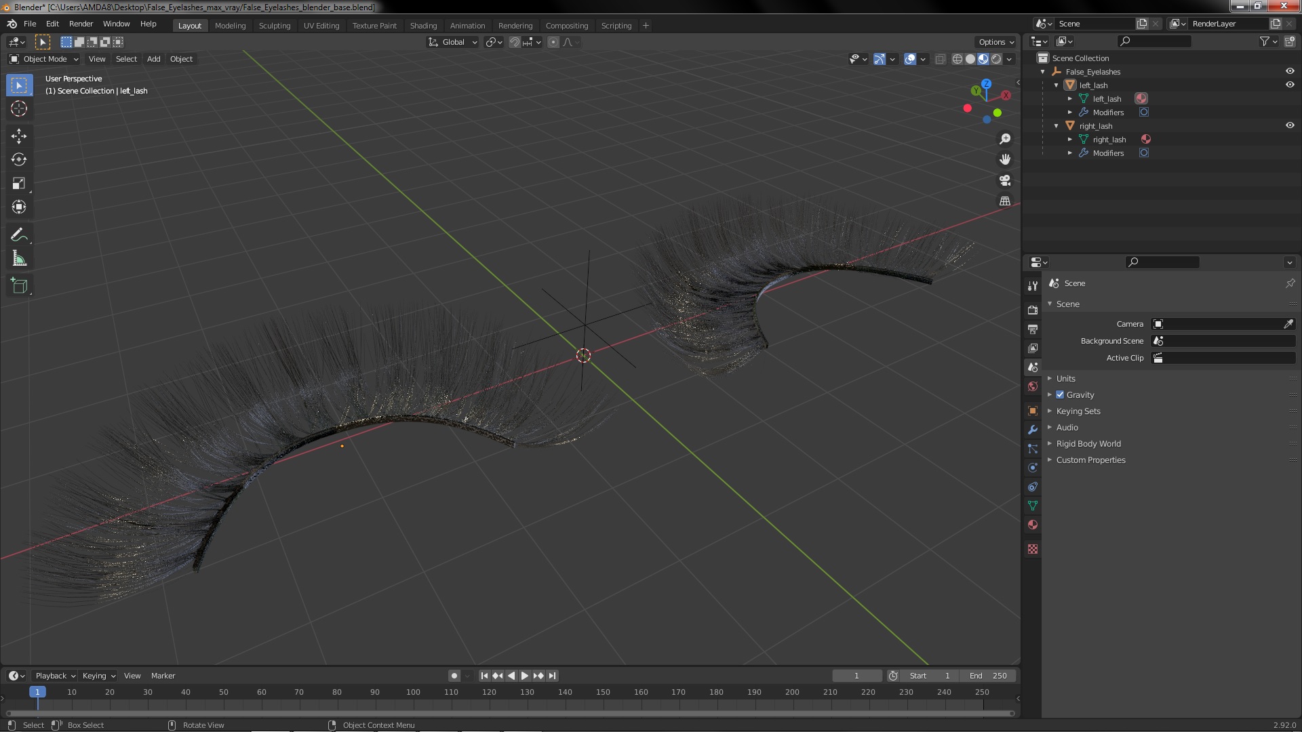This screenshot has height=732, width=1302.
Task: Open the Render properties tab
Action: click(x=1033, y=310)
